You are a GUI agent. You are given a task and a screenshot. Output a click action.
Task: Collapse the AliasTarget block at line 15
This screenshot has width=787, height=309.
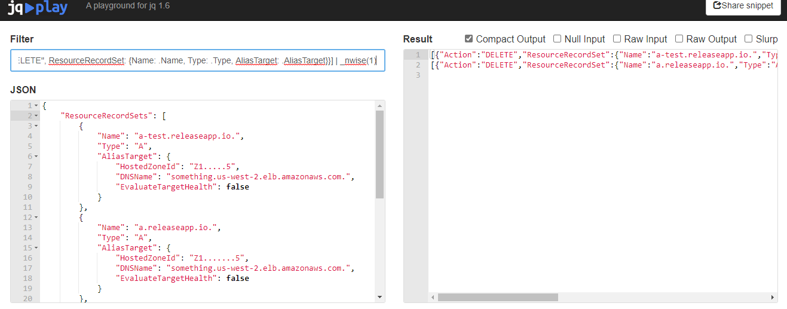[36, 248]
